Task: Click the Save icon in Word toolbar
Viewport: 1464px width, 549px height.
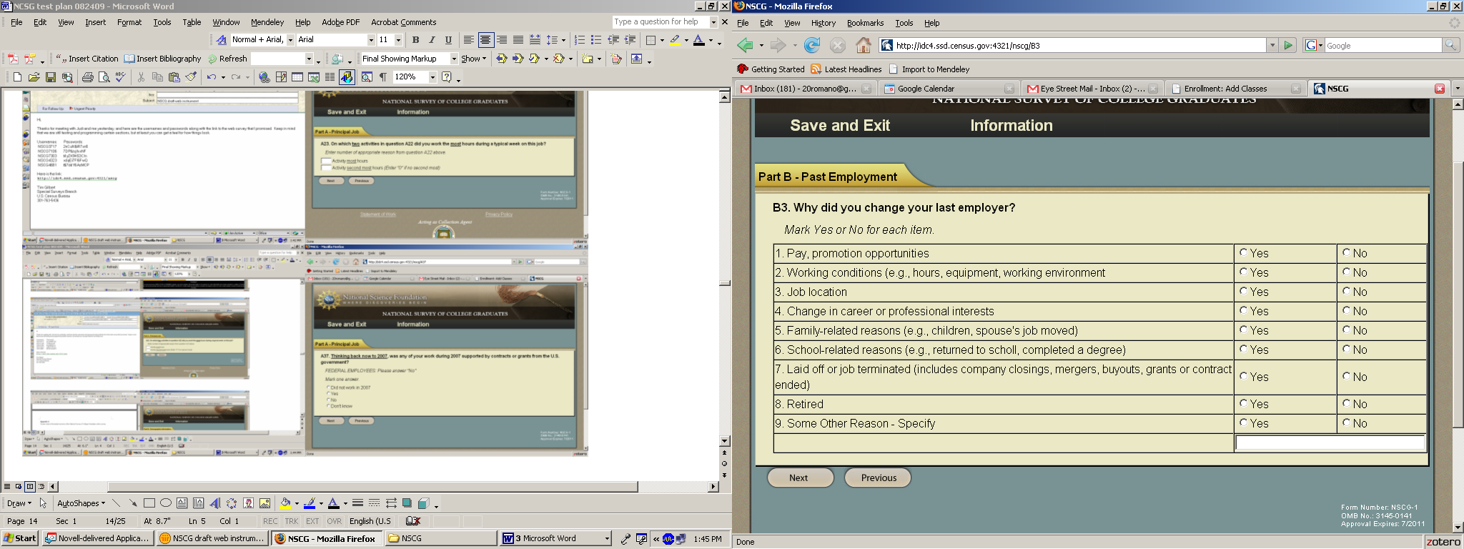Action: (x=51, y=77)
